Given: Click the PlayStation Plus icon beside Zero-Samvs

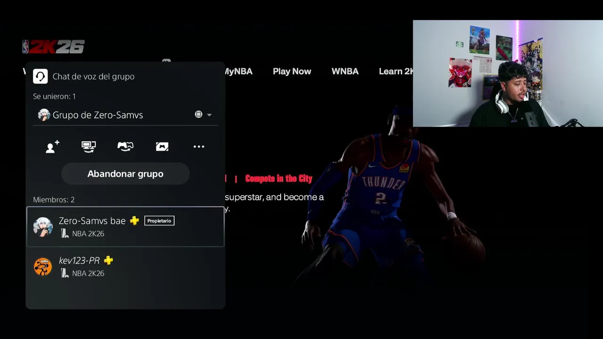Looking at the screenshot, I should [x=135, y=220].
